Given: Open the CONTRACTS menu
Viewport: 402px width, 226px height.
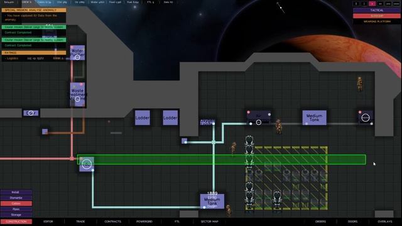Looking at the screenshot, I should point(113,222).
